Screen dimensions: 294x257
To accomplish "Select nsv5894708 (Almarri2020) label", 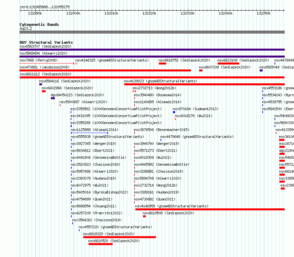I will 158,178.
